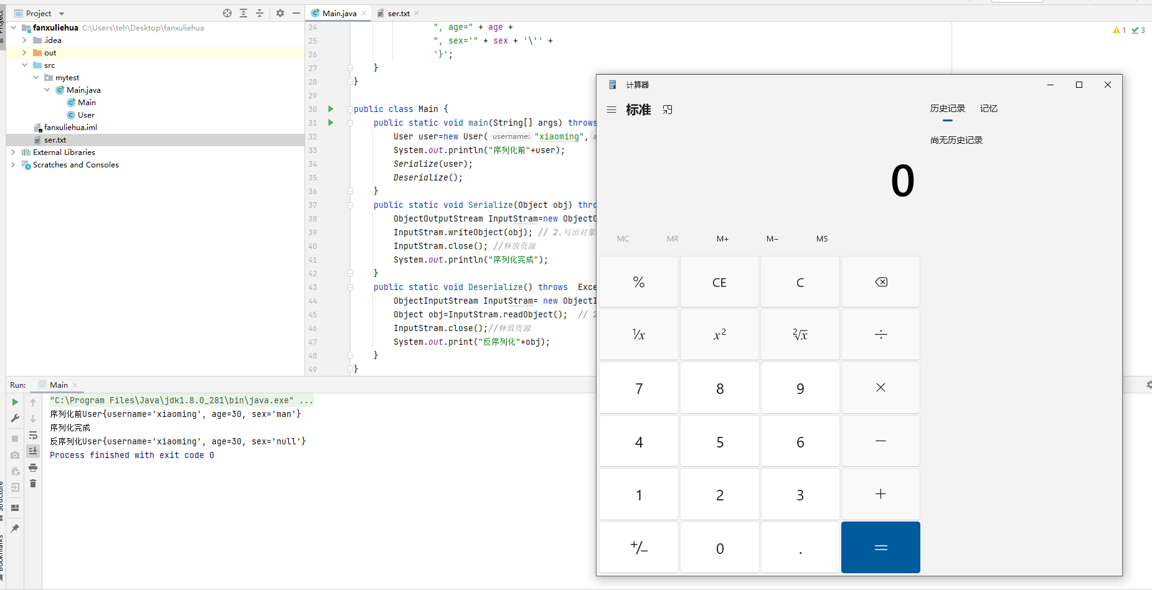Expand the out folder

point(24,53)
